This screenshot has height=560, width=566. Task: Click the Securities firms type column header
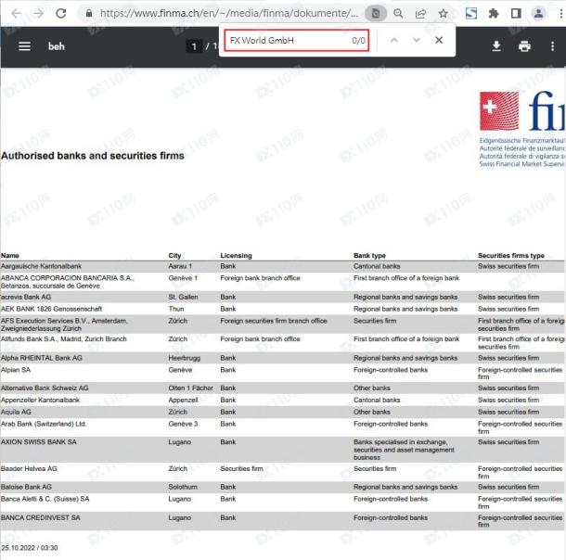511,255
